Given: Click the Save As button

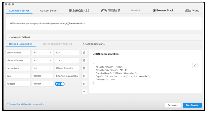Looking at the screenshot, I should click(x=173, y=105).
